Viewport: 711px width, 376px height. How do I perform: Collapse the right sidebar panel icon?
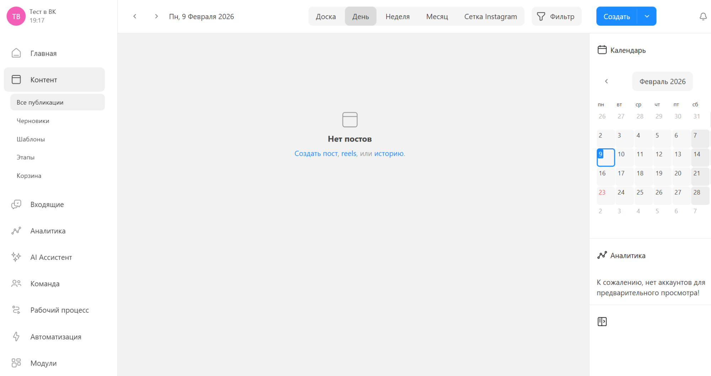(602, 322)
